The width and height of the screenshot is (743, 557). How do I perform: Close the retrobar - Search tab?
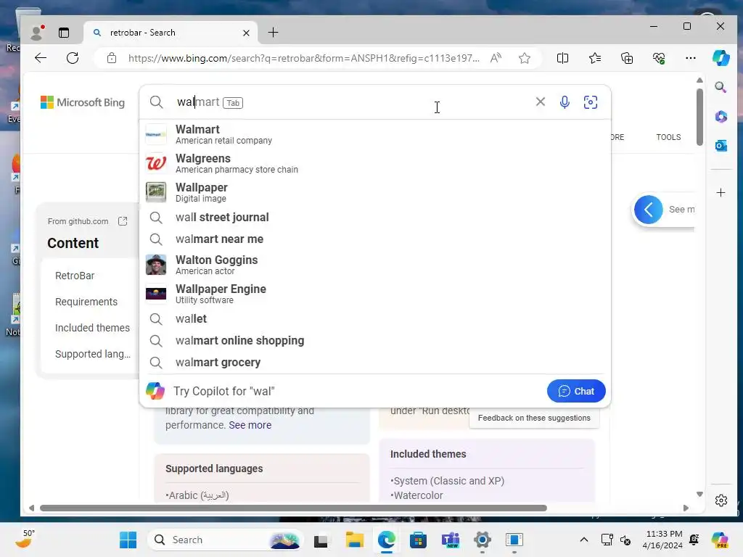coord(246,33)
